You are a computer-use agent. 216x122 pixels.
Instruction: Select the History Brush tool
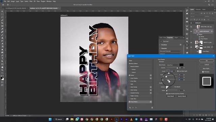tap(2, 41)
